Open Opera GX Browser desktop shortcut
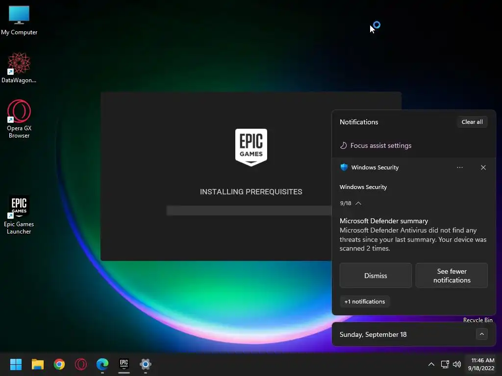This screenshot has height=376, width=502. 19,119
